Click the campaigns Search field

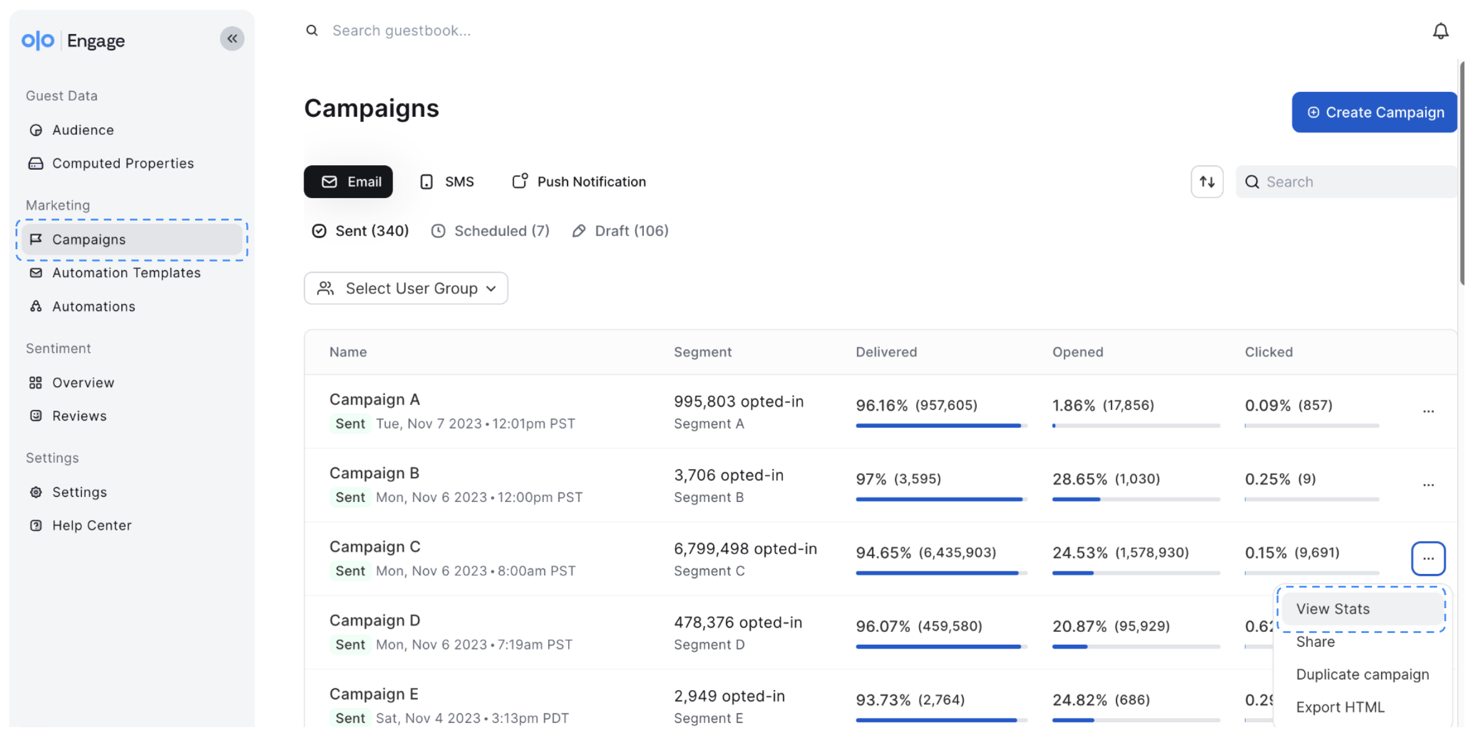click(x=1346, y=181)
